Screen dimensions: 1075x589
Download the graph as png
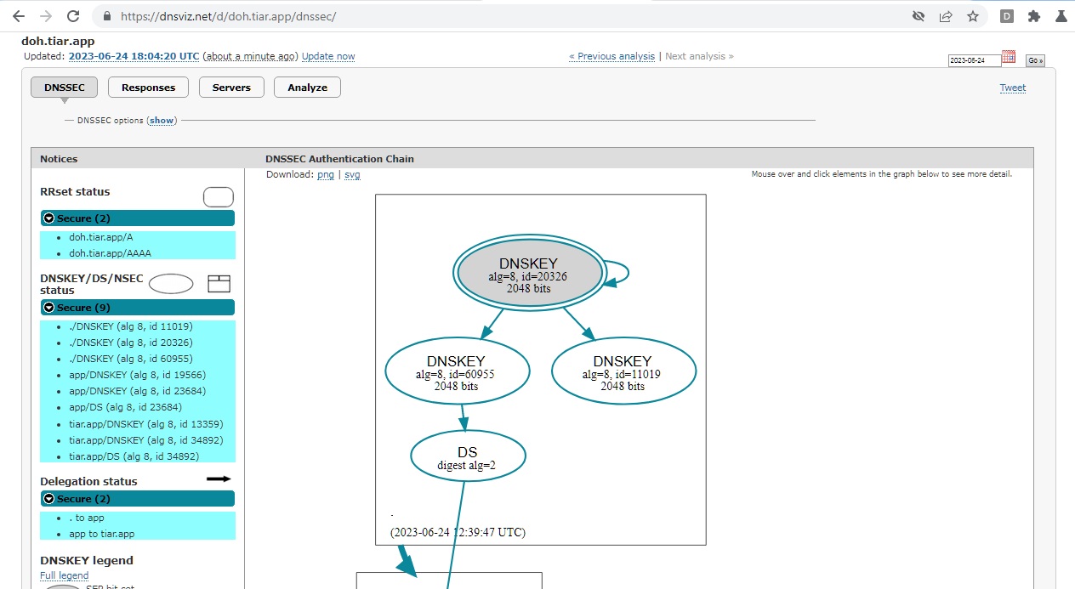(326, 174)
